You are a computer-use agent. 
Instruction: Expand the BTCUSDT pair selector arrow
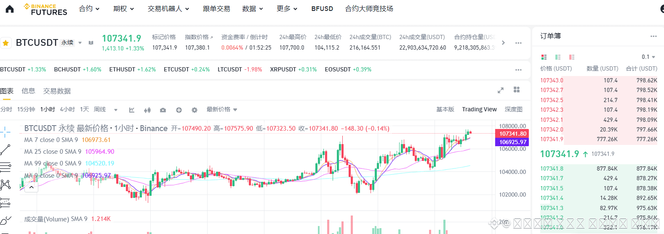pyautogui.click(x=80, y=43)
